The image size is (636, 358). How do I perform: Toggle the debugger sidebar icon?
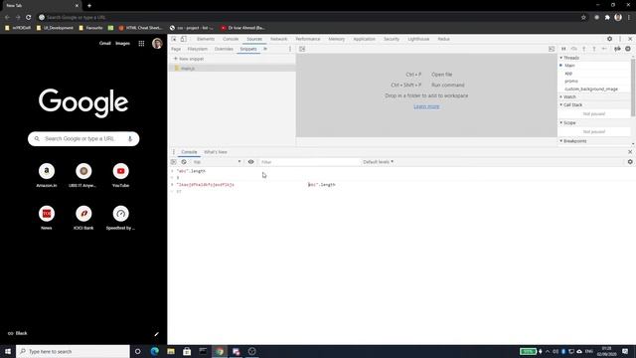(552, 49)
